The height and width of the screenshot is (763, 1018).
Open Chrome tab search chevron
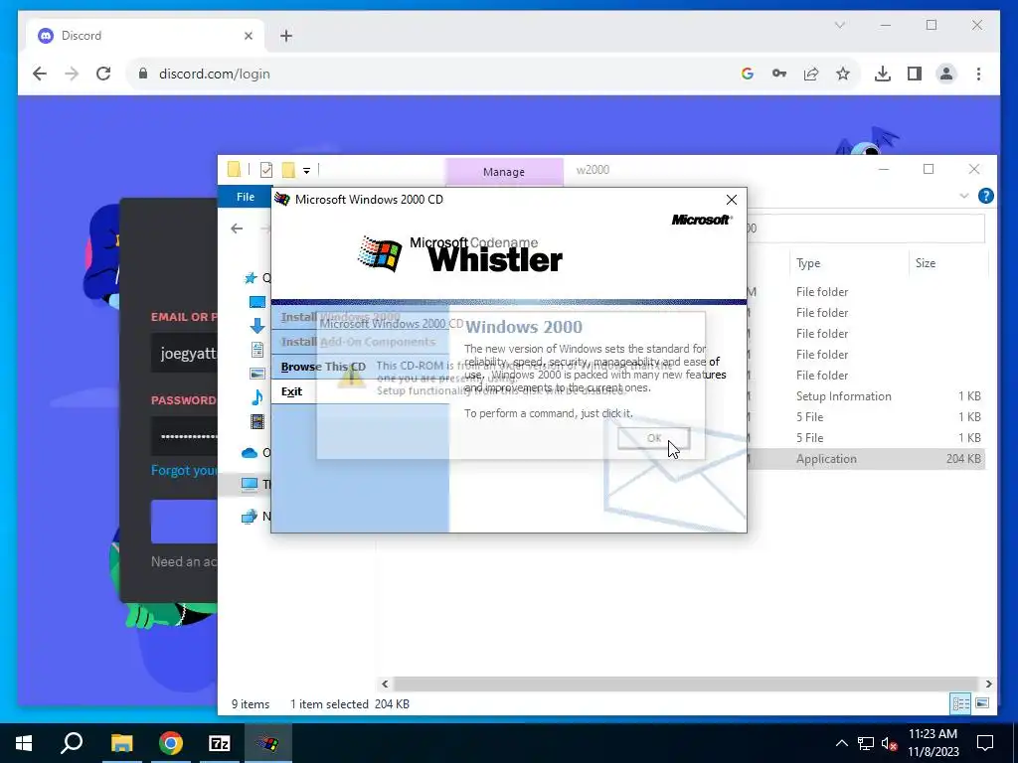point(839,25)
